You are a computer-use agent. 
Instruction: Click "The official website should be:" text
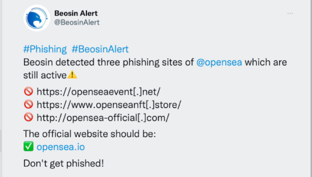89,134
